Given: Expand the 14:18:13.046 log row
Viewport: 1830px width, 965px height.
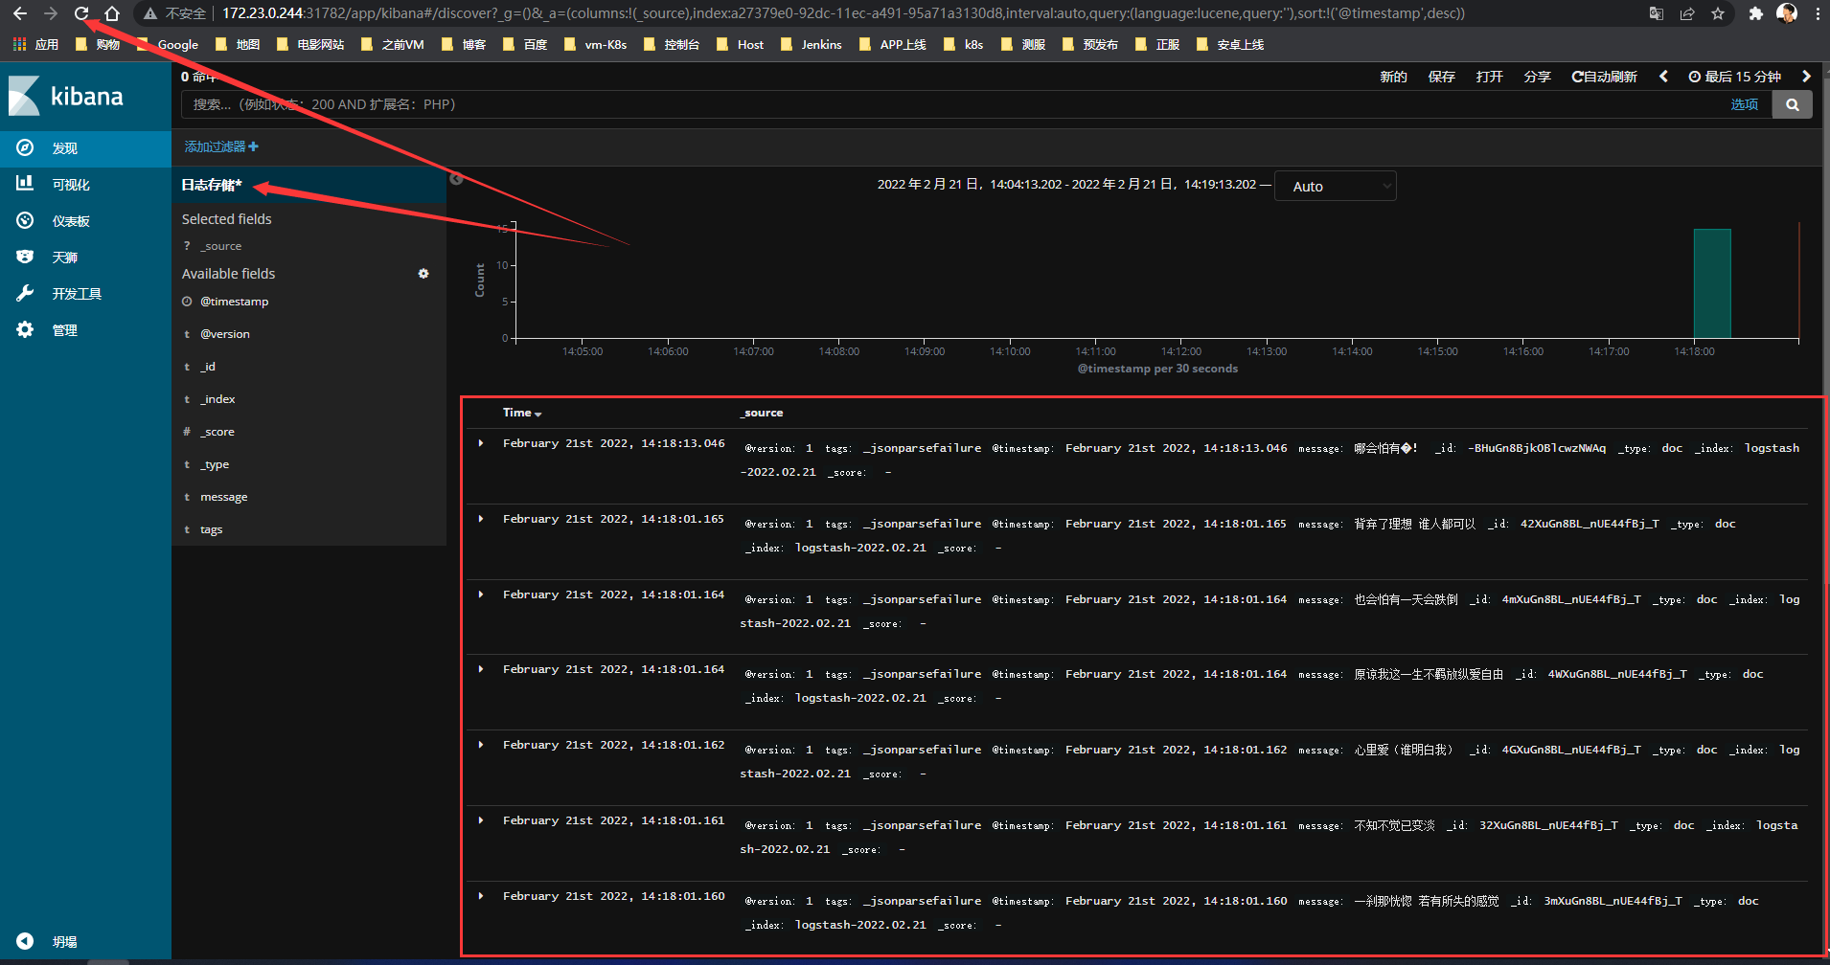Looking at the screenshot, I should click(x=481, y=443).
